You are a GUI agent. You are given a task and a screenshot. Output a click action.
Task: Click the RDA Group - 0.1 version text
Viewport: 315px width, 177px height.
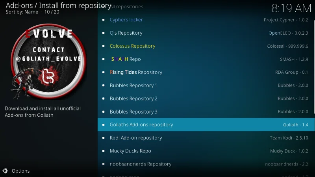291,72
